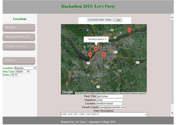Screen dimensions: 176x125
Task: Close the Westboro Beach info popup
Action: [x=106, y=39]
